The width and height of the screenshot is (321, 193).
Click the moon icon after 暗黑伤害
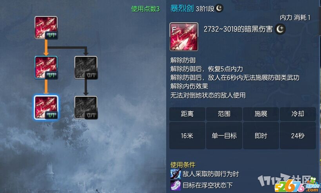click(x=280, y=29)
